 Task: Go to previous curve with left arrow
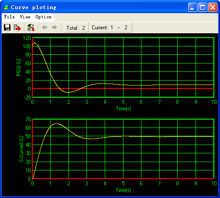click(x=45, y=28)
